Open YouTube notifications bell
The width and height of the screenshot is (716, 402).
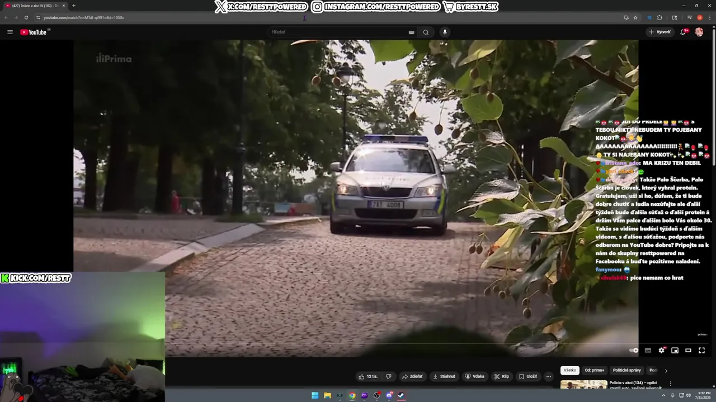(683, 32)
